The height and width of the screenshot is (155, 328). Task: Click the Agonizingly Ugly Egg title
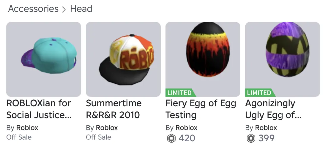tap(273, 109)
